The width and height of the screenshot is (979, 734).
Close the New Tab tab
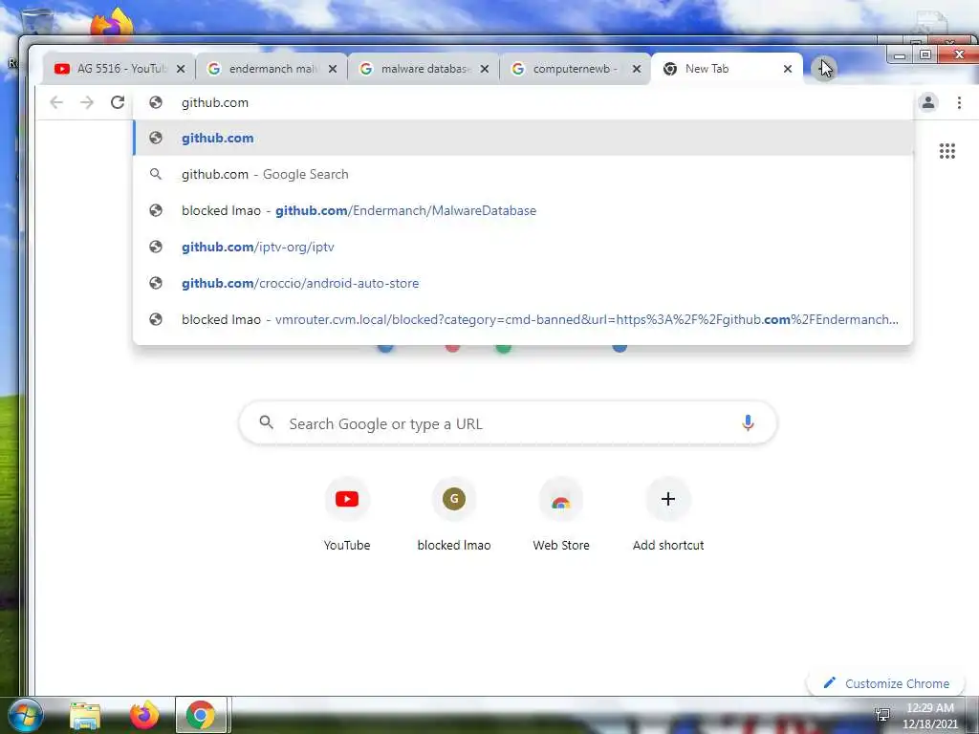click(x=788, y=69)
